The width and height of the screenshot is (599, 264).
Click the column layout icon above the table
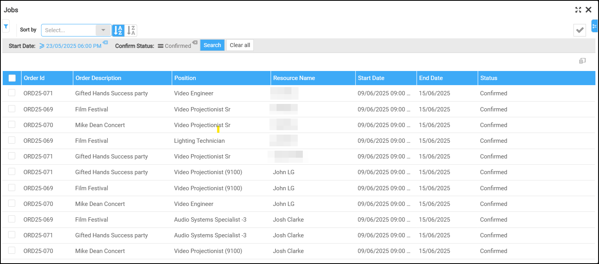pyautogui.click(x=582, y=61)
